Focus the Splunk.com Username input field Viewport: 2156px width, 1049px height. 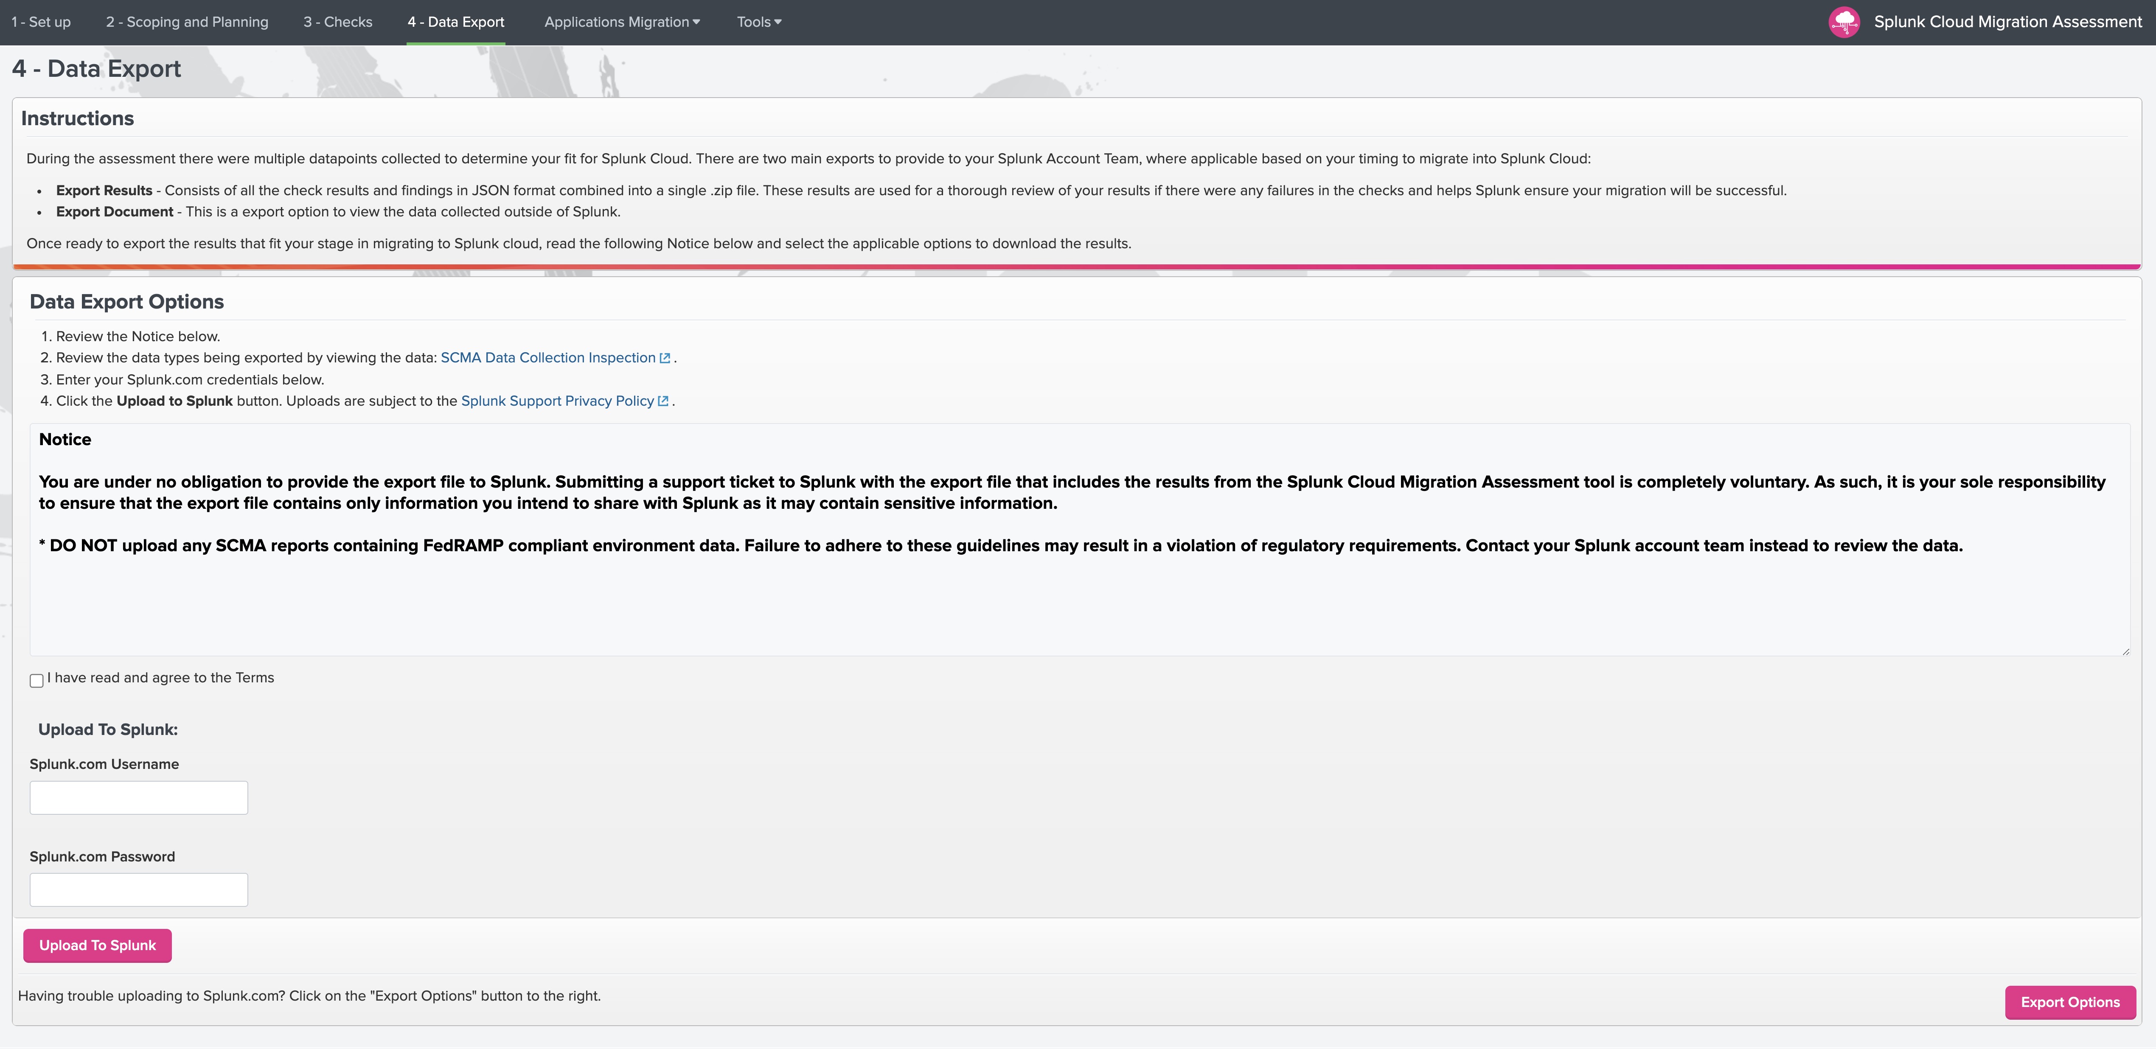click(139, 798)
